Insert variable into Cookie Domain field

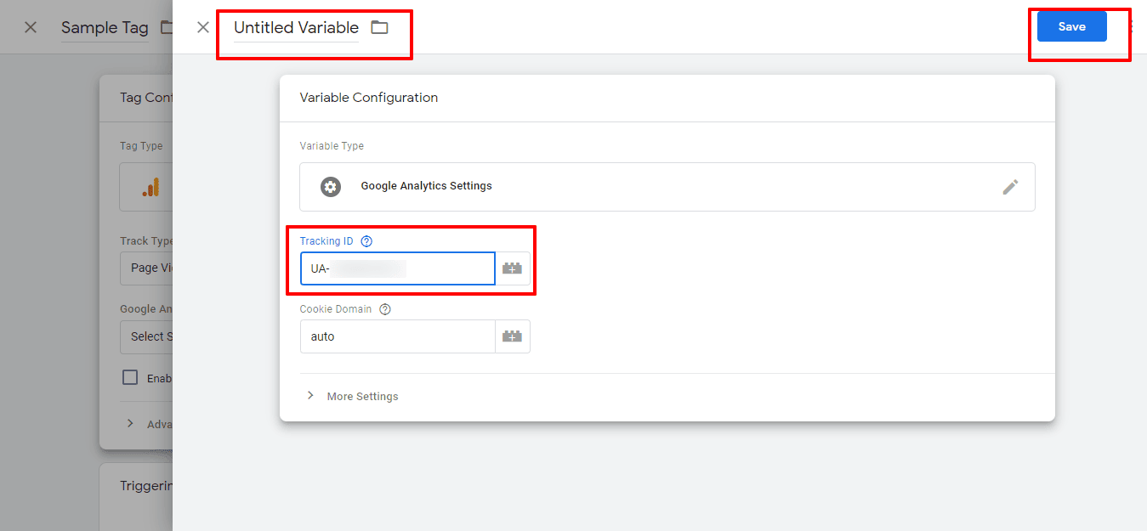point(512,336)
